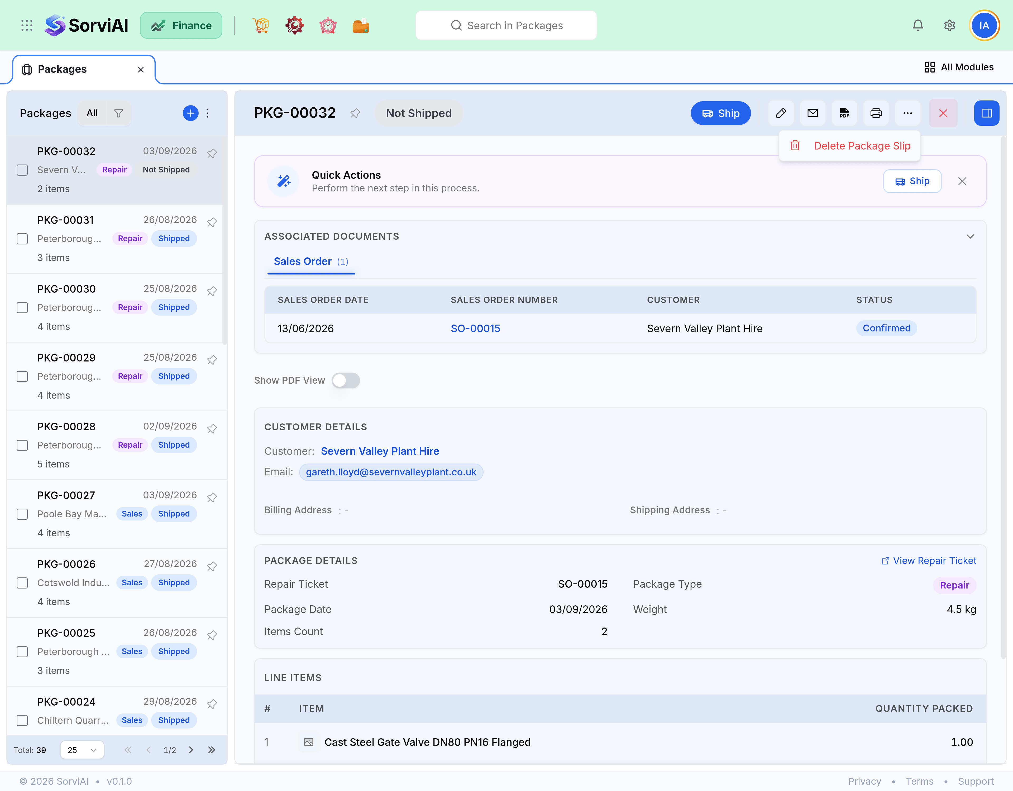Add a new package with plus icon

point(191,113)
